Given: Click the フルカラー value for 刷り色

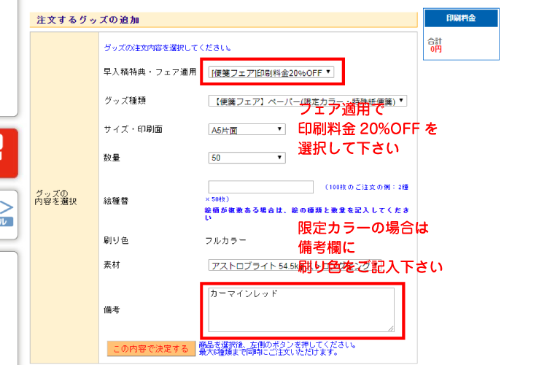Looking at the screenshot, I should (x=225, y=240).
